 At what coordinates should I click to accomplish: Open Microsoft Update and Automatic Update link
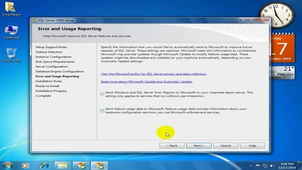pyautogui.click(x=147, y=82)
